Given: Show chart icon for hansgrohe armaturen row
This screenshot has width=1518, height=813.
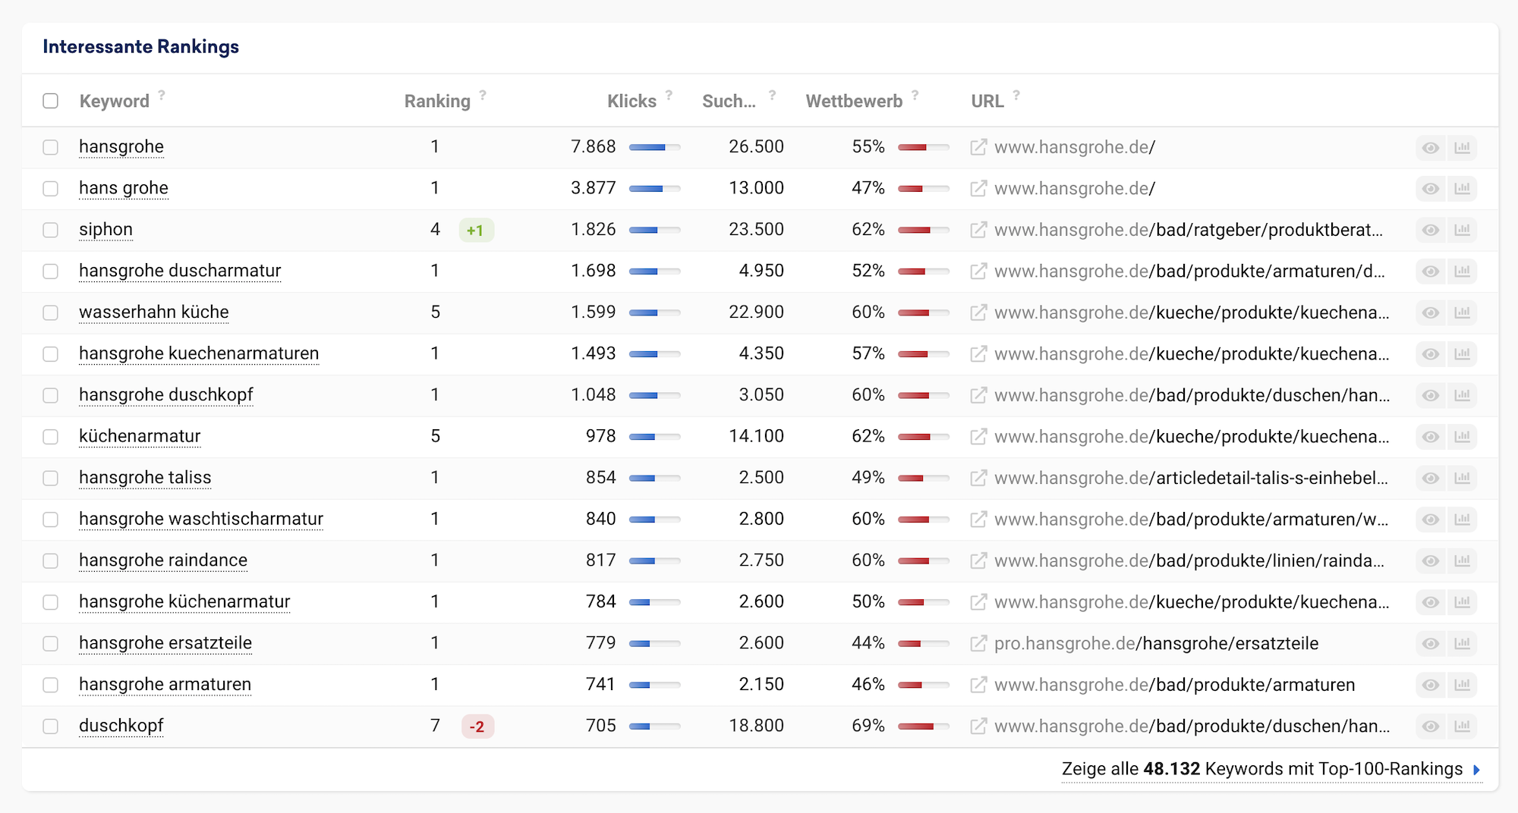Looking at the screenshot, I should 1462,685.
